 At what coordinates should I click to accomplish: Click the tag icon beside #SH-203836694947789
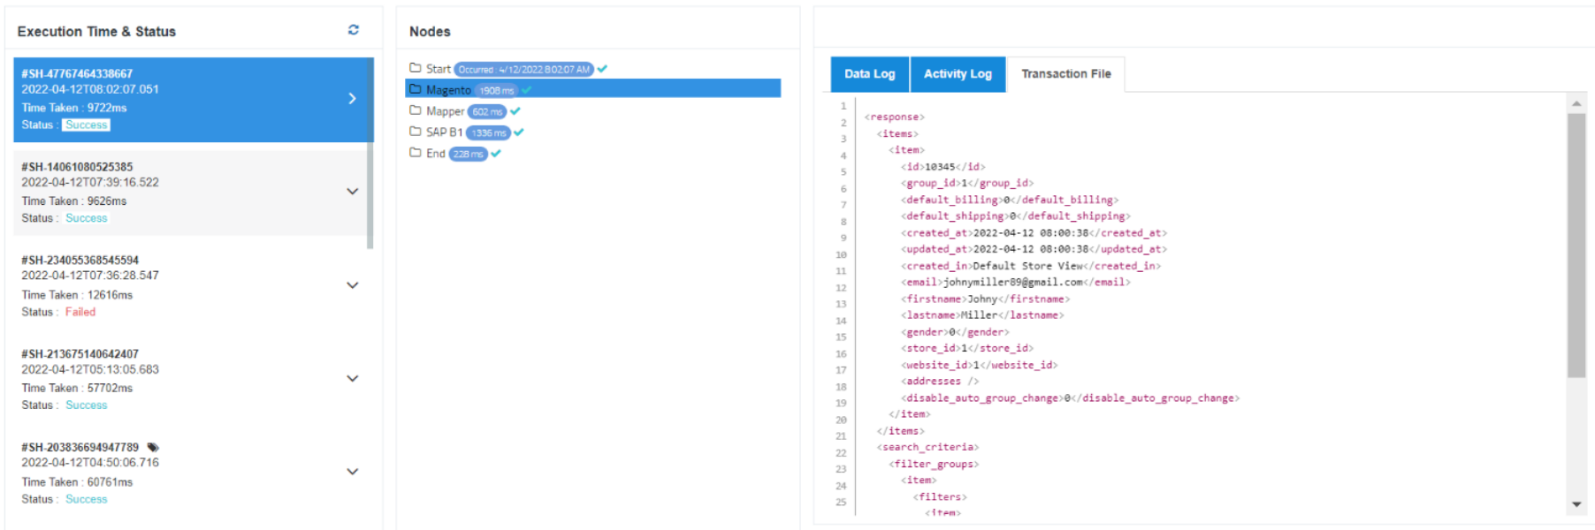point(153,447)
